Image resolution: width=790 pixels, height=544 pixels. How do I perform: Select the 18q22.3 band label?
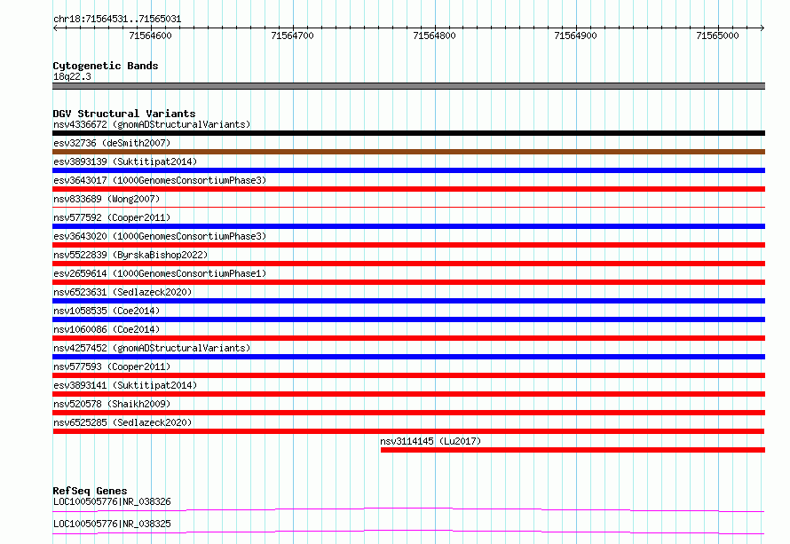click(x=72, y=76)
